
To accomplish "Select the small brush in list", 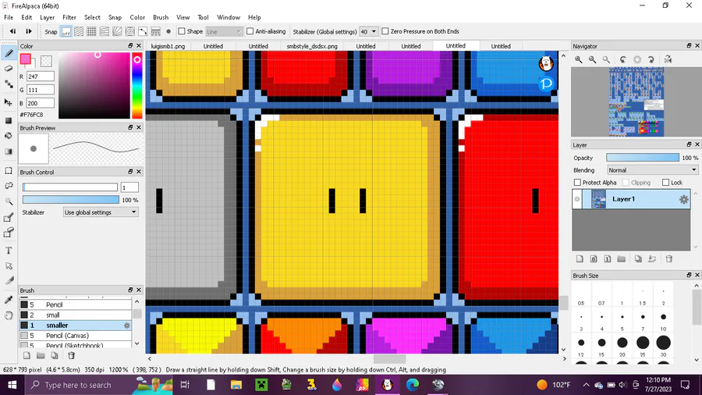I will [x=75, y=315].
